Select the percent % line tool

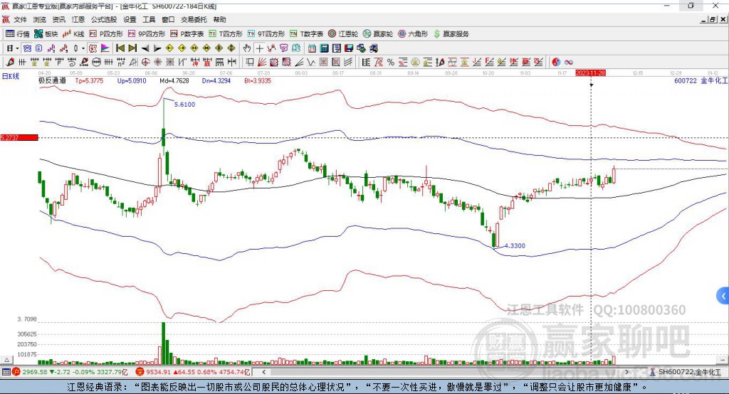click(391, 62)
